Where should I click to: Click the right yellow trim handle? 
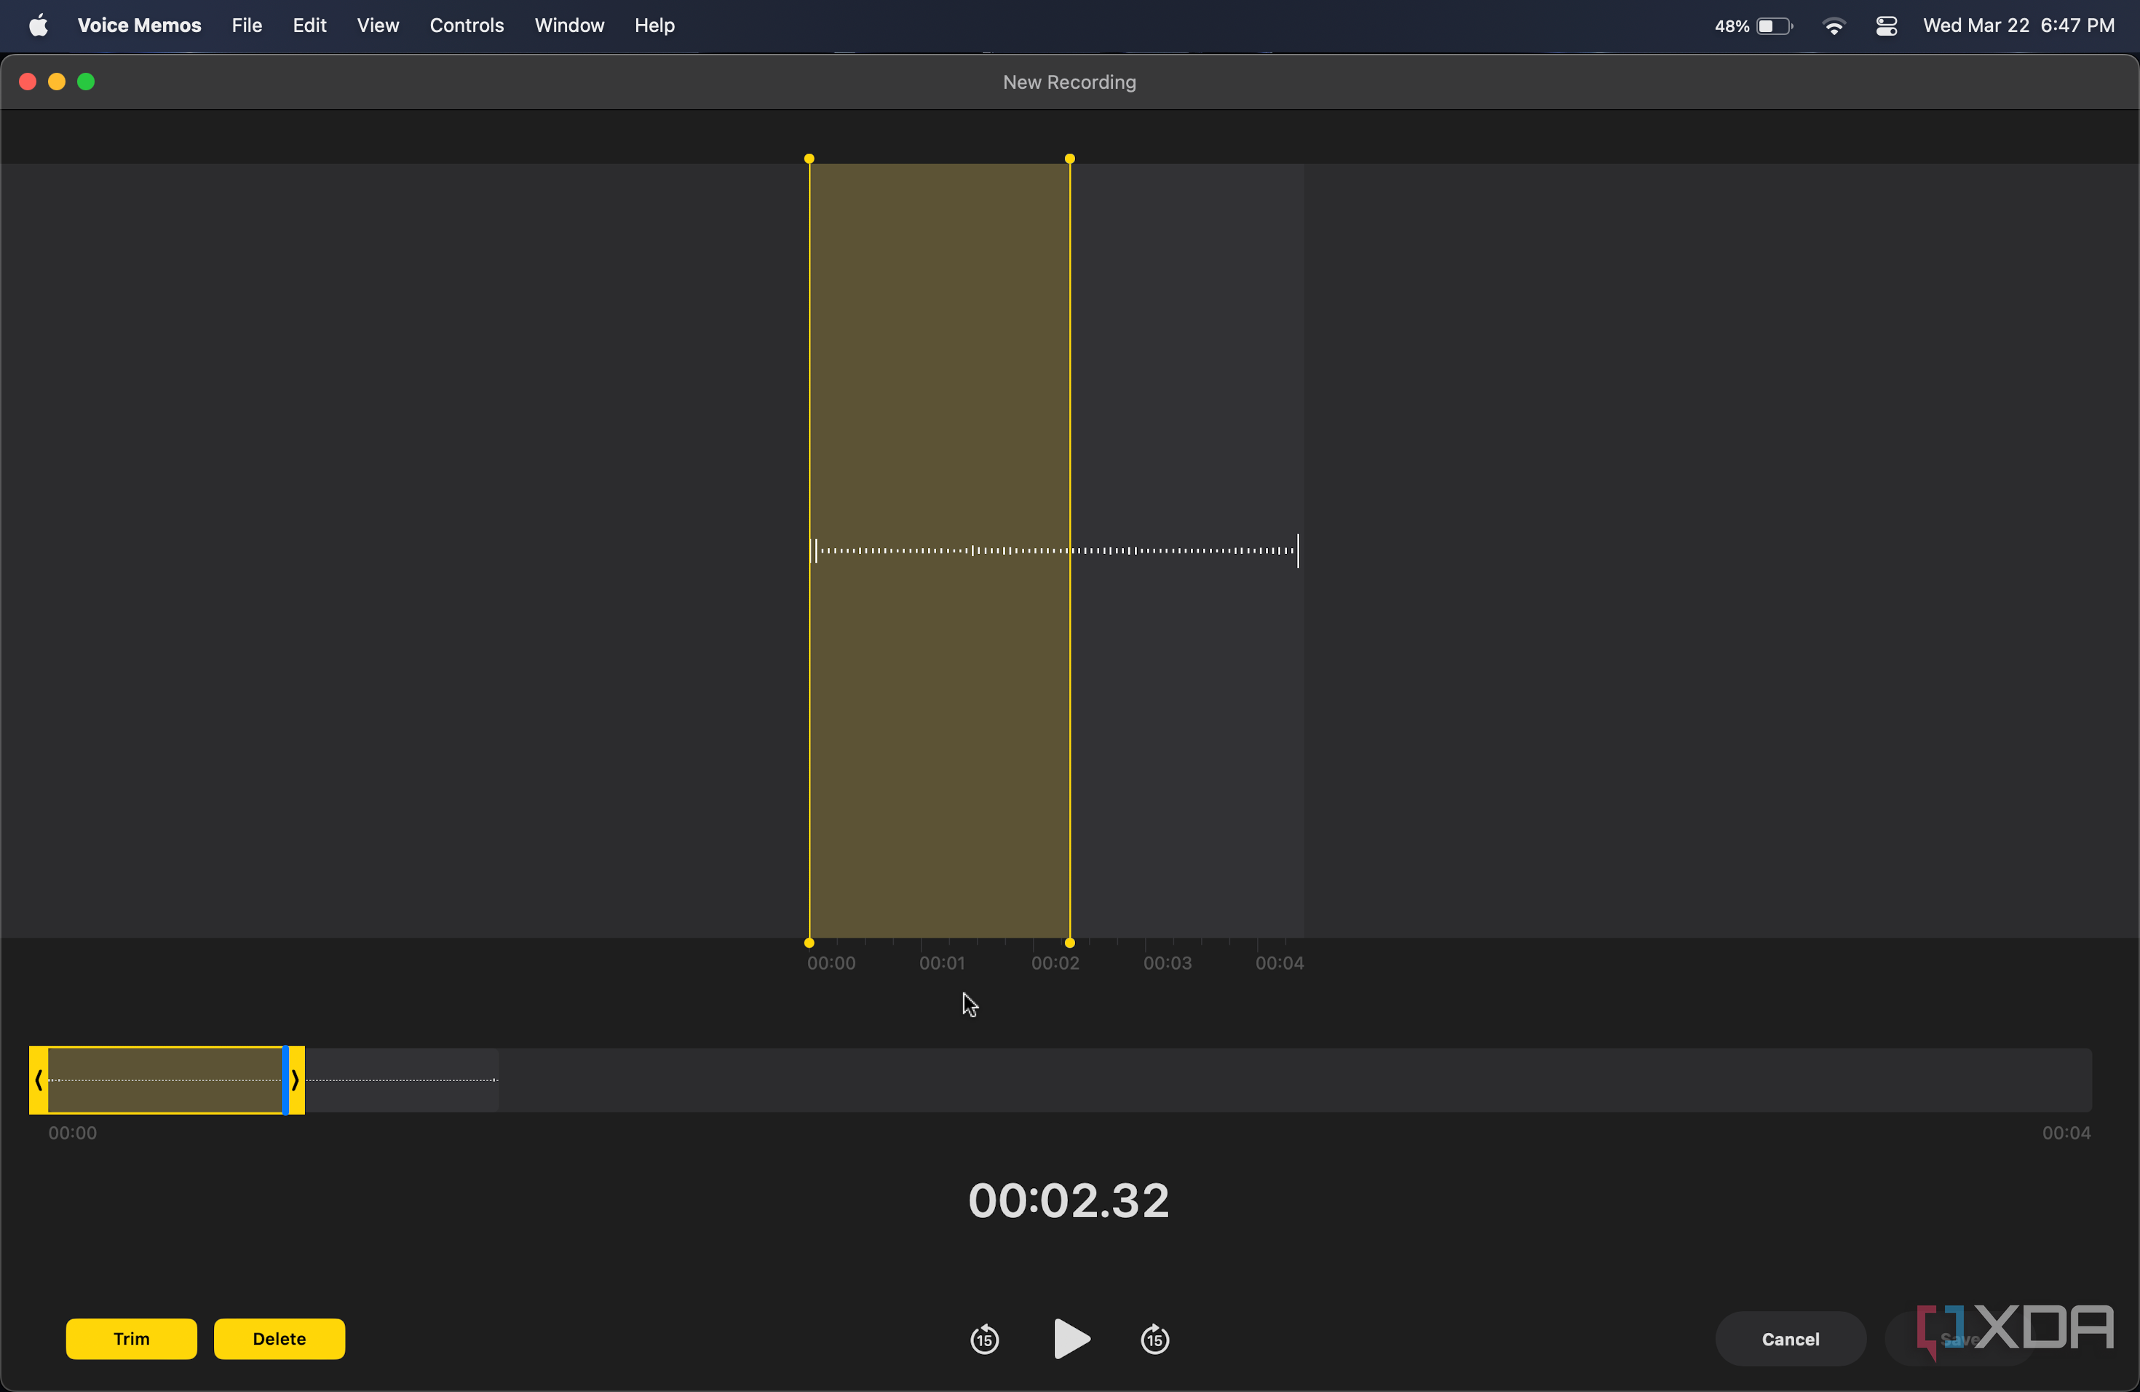(296, 1080)
